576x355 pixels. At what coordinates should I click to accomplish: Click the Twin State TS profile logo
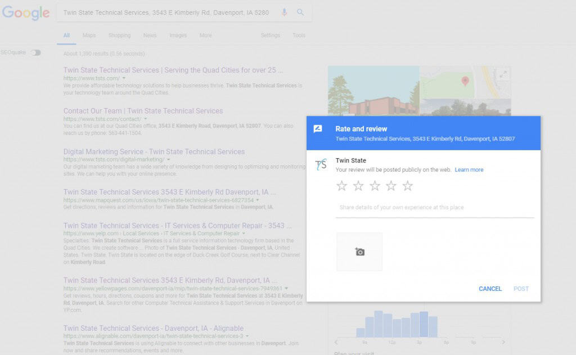321,165
